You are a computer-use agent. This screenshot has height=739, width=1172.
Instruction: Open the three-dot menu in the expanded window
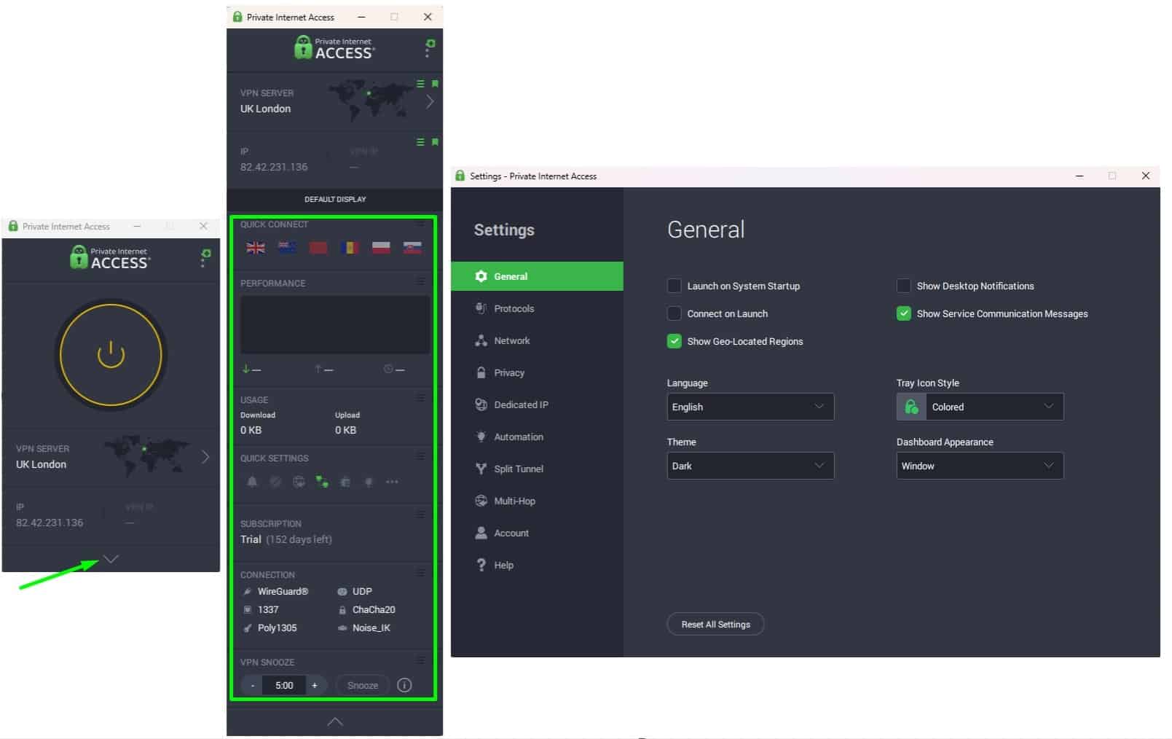coord(429,48)
